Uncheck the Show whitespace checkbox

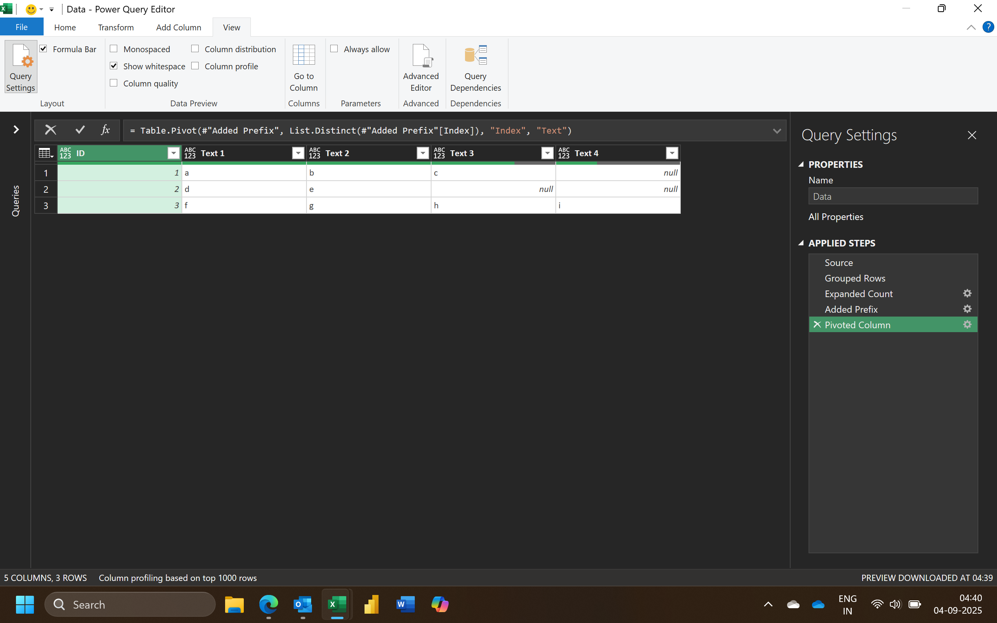(114, 66)
